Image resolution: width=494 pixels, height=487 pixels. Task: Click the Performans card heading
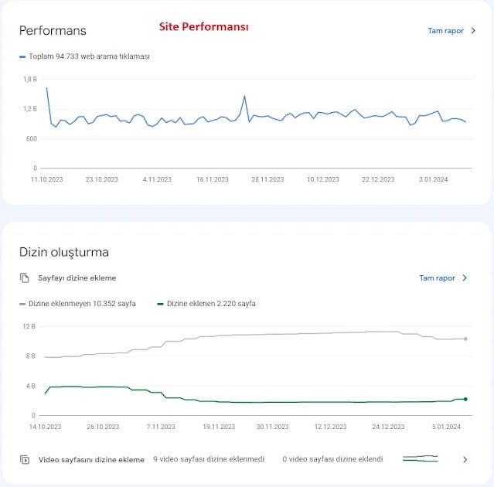pos(53,31)
